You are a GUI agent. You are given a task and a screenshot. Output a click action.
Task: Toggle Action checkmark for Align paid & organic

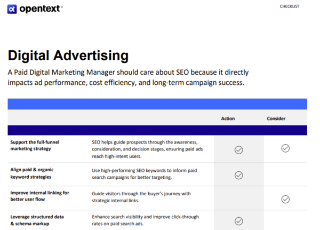pos(239,175)
